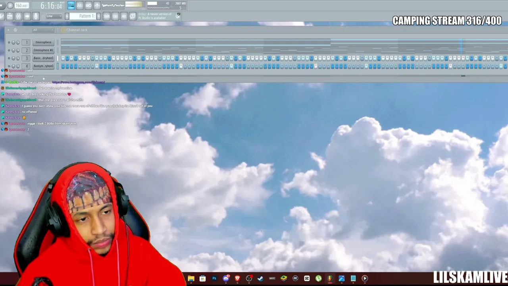Viewport: 508px width, 286px height.
Task: Click the output waveform oscilloscope display
Action: pyautogui.click(x=113, y=5)
